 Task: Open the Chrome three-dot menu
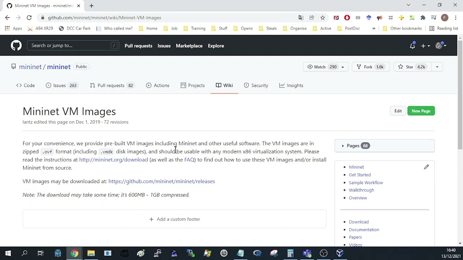[455, 17]
